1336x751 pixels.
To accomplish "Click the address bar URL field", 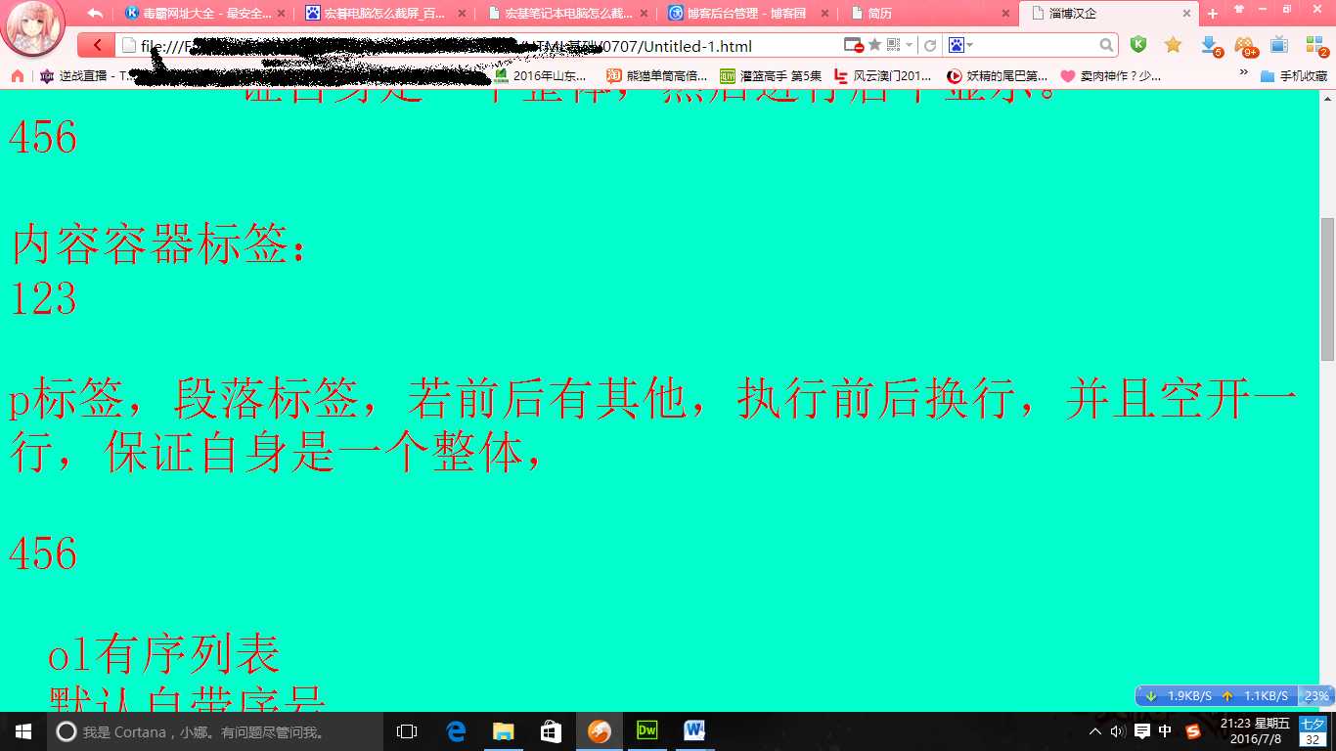I will coord(479,45).
